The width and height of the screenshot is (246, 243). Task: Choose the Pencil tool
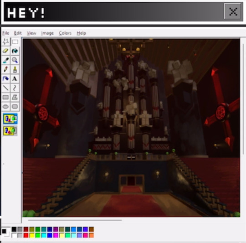click(x=6, y=69)
